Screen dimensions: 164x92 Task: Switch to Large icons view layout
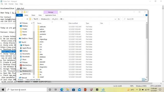coord(146,79)
